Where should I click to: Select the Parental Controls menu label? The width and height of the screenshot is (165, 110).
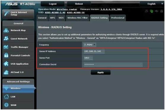[20, 56]
